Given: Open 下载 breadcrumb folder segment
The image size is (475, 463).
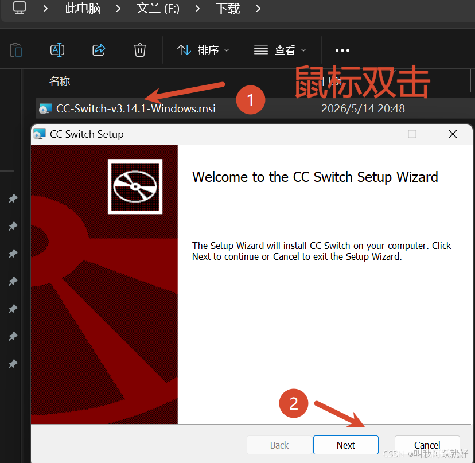Looking at the screenshot, I should coord(228,8).
